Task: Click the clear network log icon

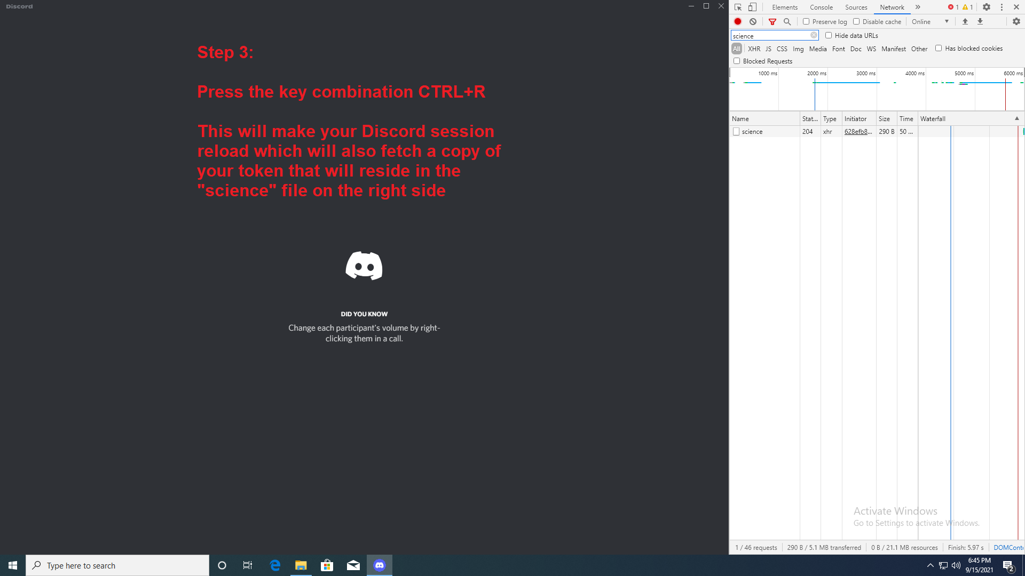Action: pos(753,21)
